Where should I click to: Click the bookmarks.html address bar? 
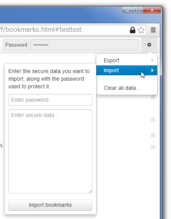point(64,30)
